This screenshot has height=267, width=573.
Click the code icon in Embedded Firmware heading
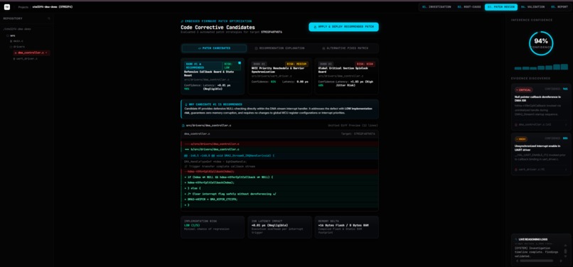183,21
